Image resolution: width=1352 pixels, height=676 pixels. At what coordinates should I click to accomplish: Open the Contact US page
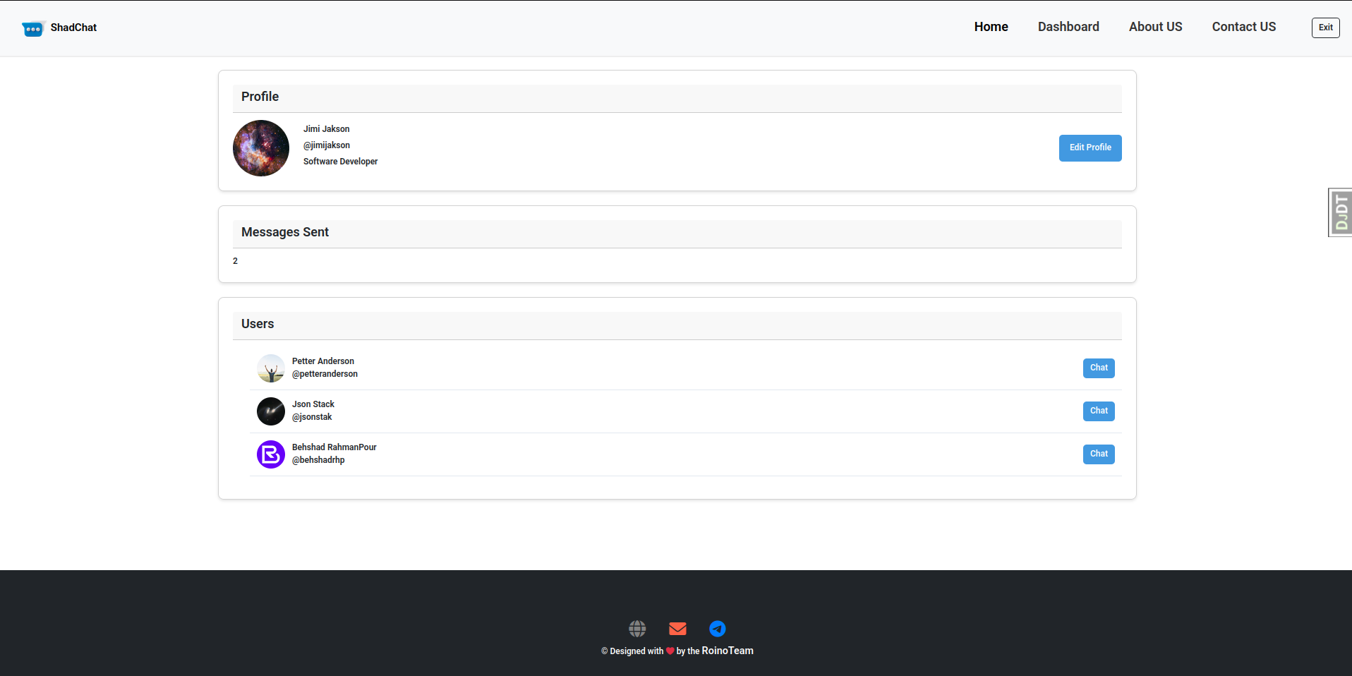pyautogui.click(x=1243, y=27)
